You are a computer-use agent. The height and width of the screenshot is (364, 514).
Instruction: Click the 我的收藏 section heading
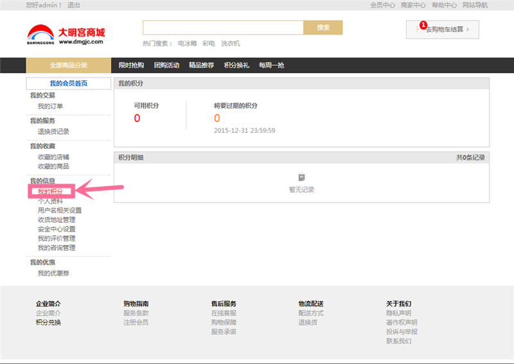pyautogui.click(x=42, y=146)
